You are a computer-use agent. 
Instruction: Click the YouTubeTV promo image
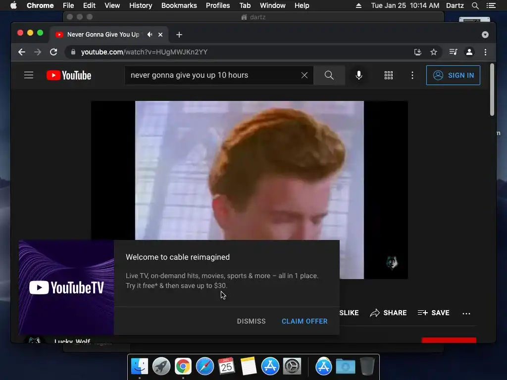(66, 287)
